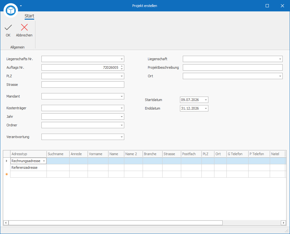
Task: Expand the Mandant dropdown
Action: tap(122, 96)
